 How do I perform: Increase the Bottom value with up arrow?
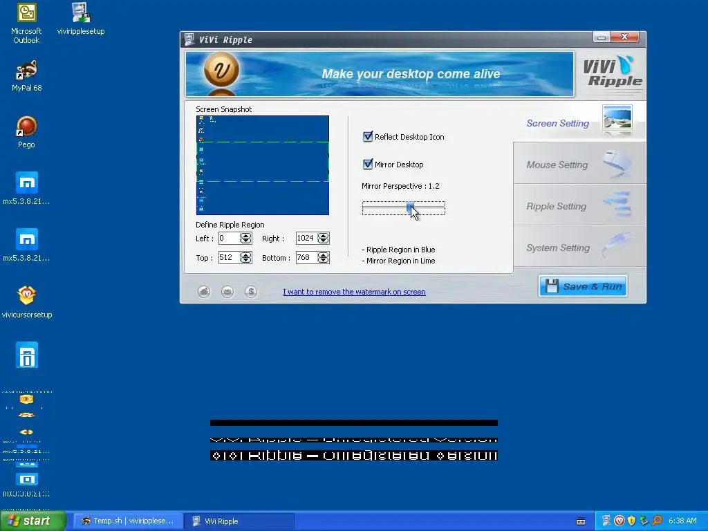(x=324, y=254)
